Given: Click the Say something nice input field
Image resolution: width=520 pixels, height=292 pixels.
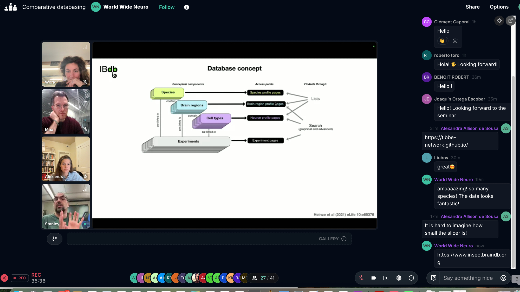Looking at the screenshot, I should pyautogui.click(x=468, y=278).
